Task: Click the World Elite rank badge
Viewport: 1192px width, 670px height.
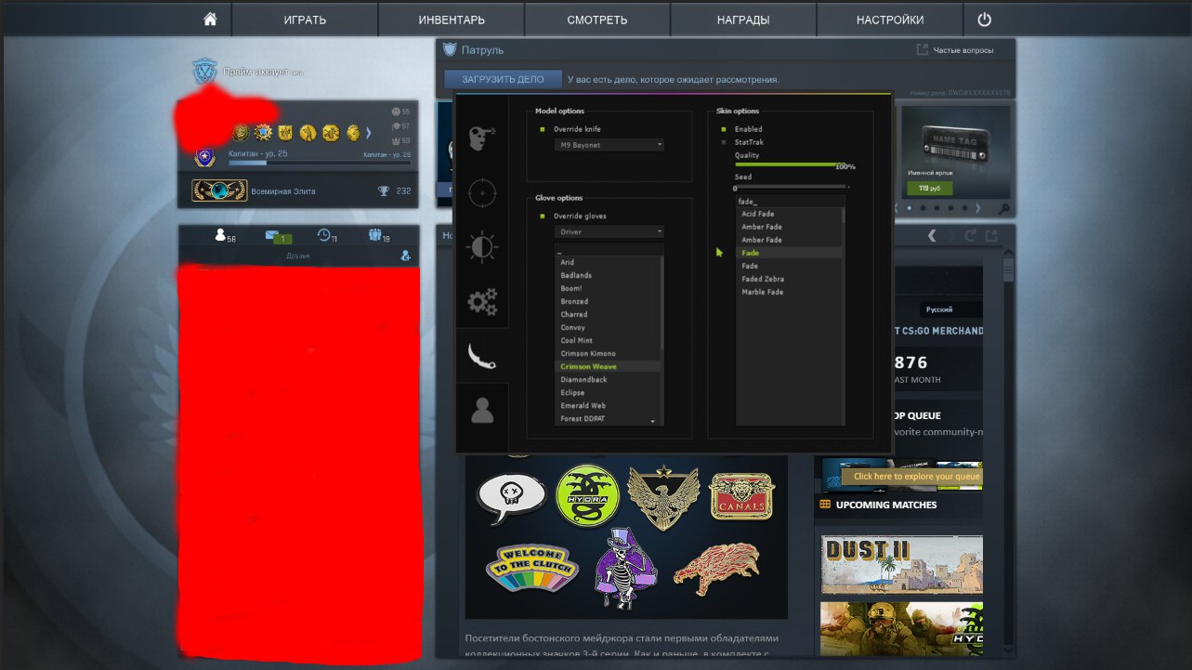Action: tap(219, 190)
